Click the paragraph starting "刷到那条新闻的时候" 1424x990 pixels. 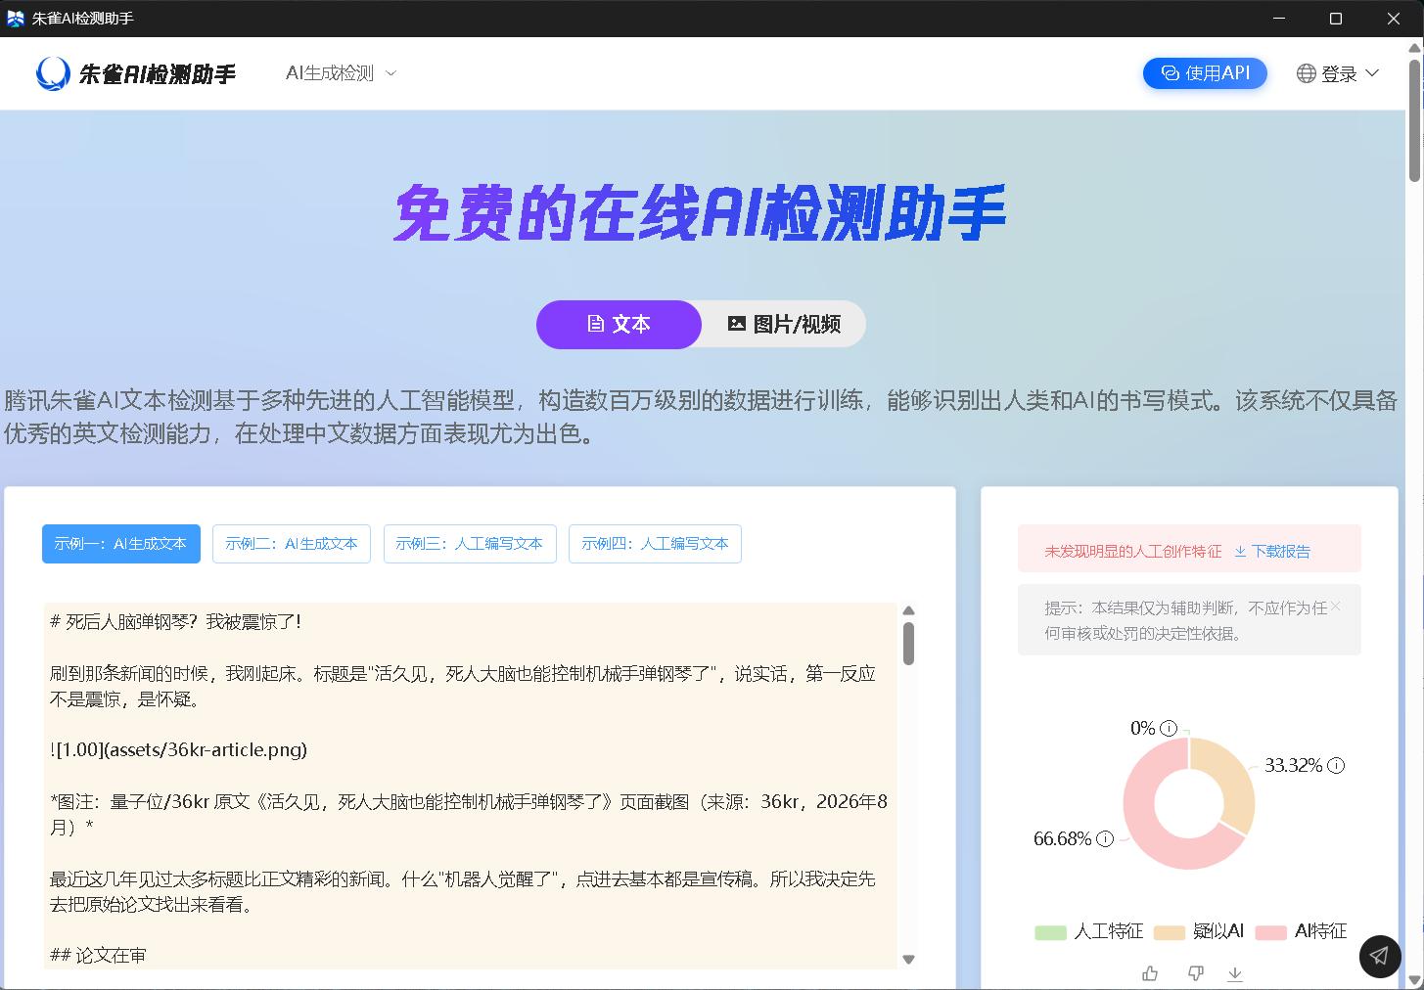tap(463, 687)
